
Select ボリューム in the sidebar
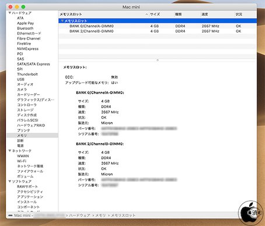25,176
